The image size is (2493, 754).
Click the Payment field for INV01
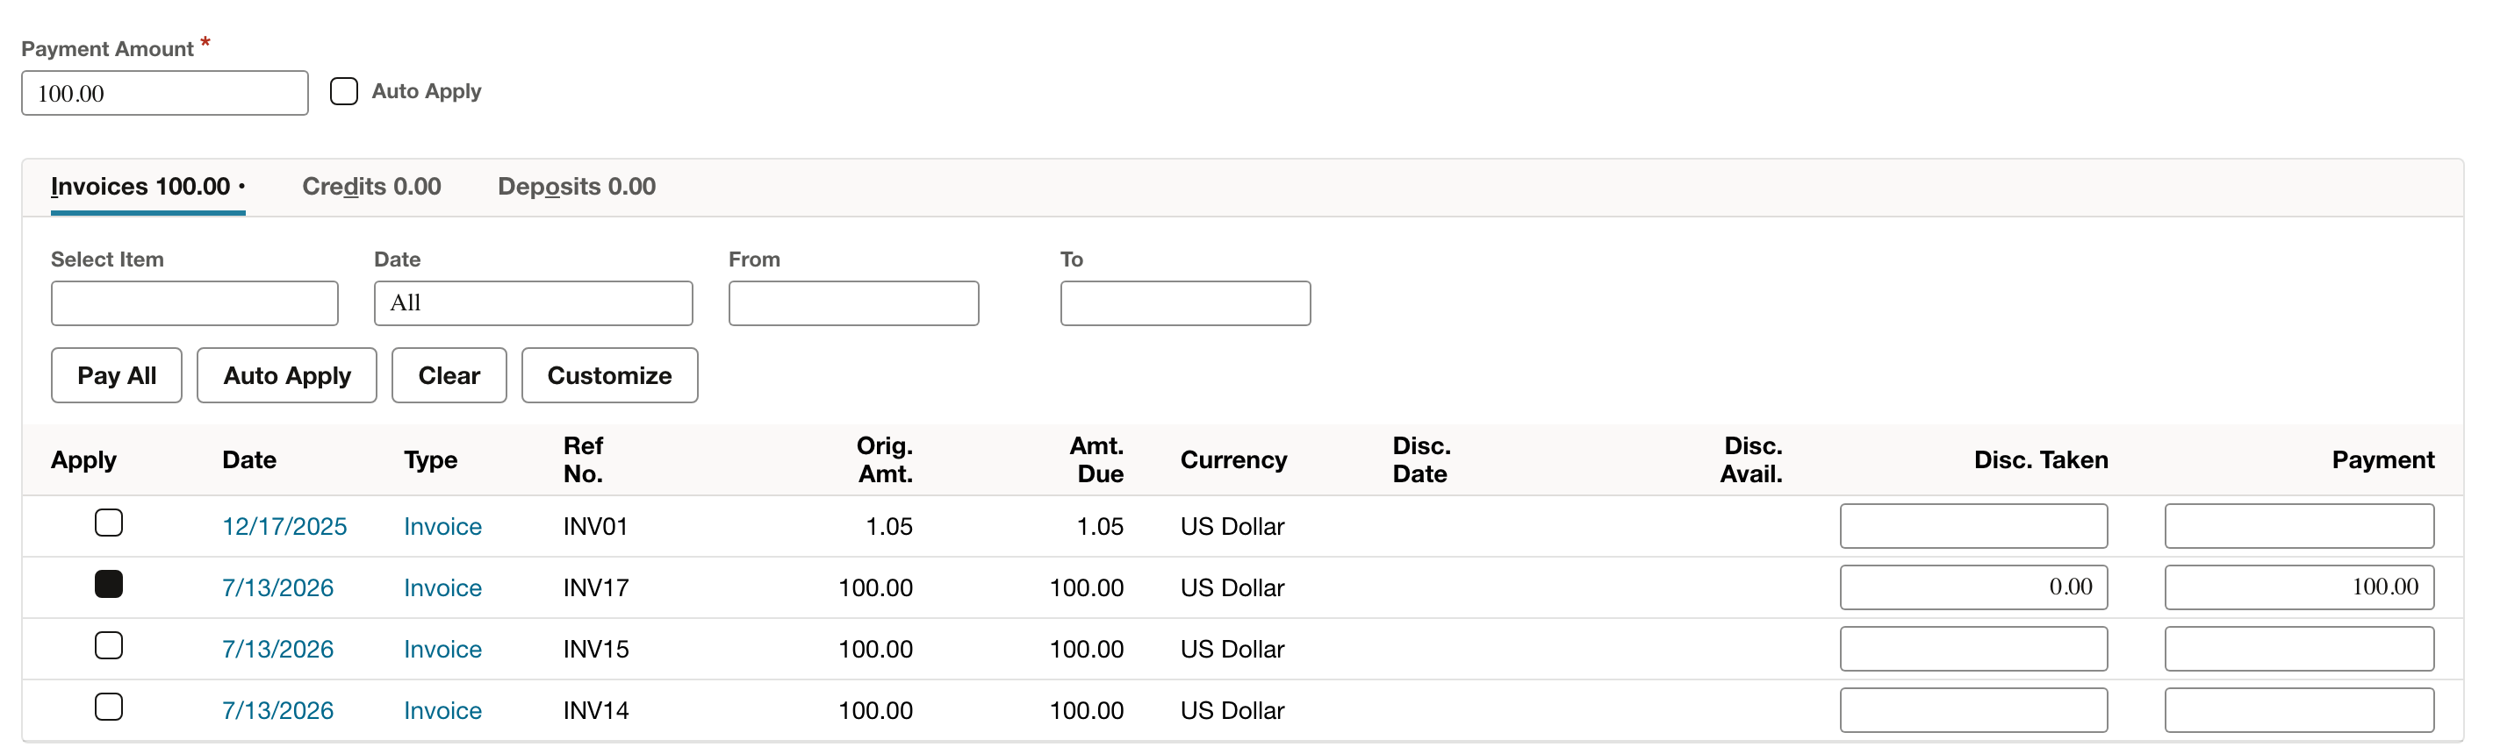[x=2298, y=526]
